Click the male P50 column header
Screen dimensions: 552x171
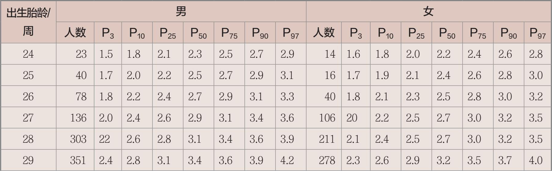tap(198, 32)
